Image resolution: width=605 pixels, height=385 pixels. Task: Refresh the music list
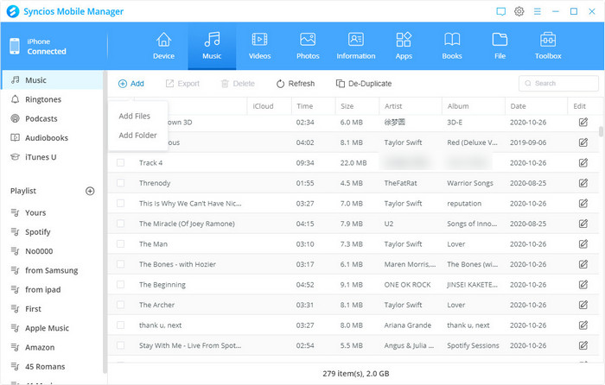pos(296,84)
